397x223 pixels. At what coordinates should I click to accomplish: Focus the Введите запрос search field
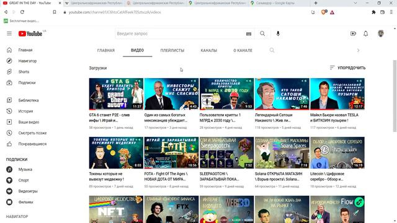tap(180, 33)
